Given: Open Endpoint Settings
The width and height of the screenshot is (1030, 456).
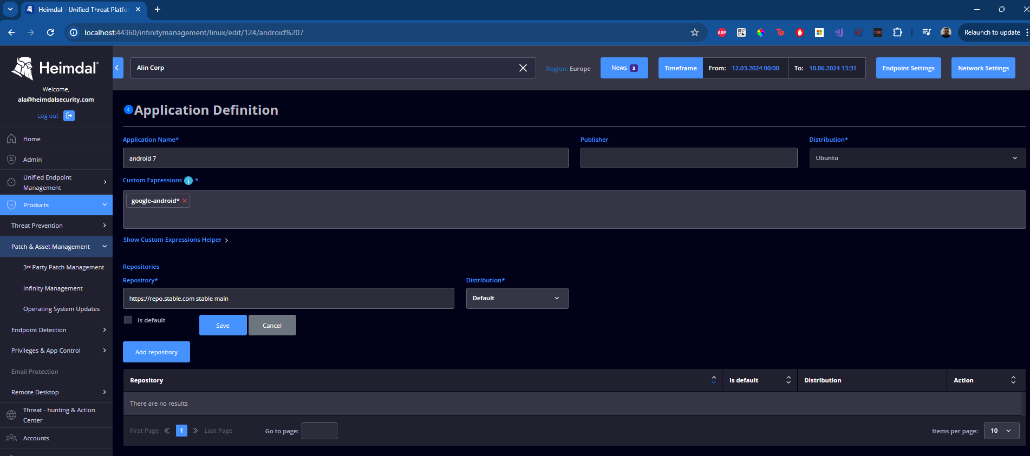Looking at the screenshot, I should pos(908,68).
